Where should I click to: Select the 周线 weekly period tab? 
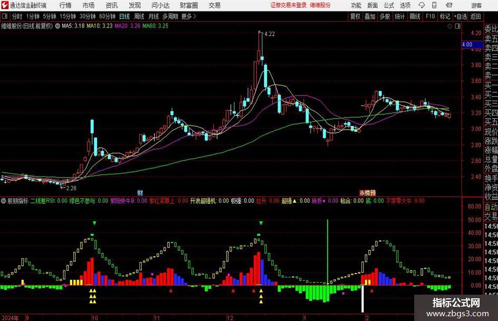[x=139, y=16]
